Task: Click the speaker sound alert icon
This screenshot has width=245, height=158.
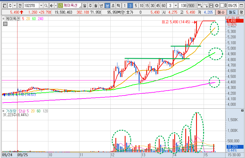Action: click(51, 6)
